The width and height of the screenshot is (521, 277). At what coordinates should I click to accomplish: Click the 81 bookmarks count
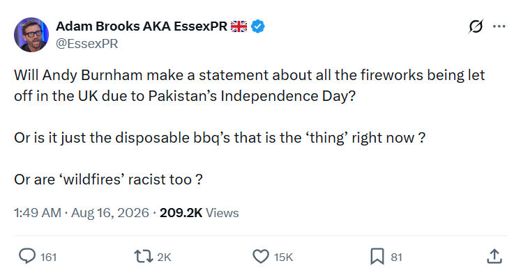coord(396,257)
